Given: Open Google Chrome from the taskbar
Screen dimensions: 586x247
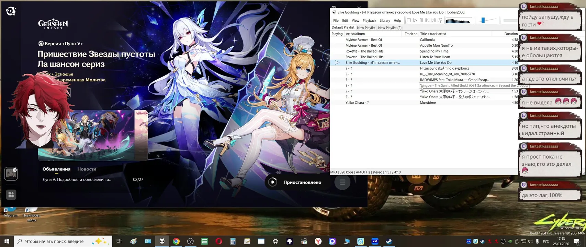Looking at the screenshot, I should [176, 241].
